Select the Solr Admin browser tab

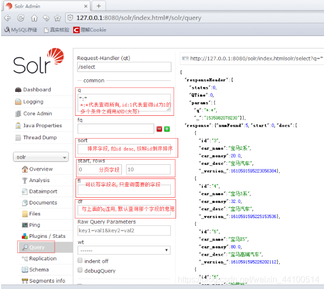(x=46, y=6)
